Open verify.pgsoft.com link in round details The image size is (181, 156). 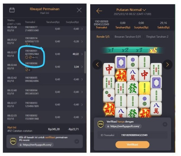123,126
